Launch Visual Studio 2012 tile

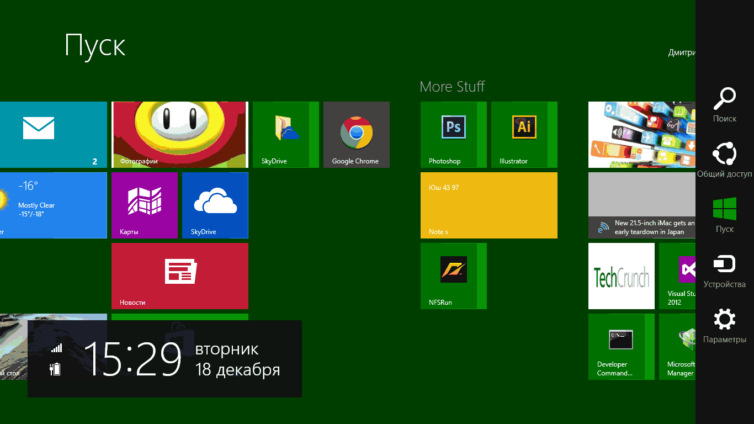pyautogui.click(x=677, y=276)
